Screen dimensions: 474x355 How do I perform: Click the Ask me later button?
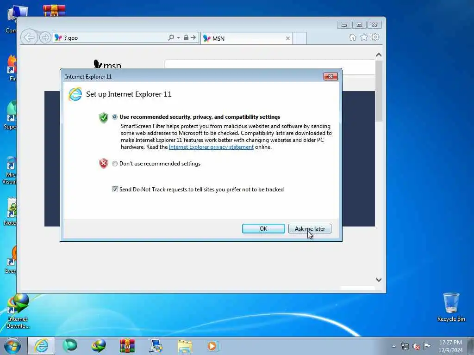click(x=310, y=228)
